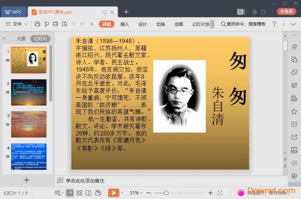
Task: Select the 幻灯片放映 ribbon tab
Action: (201, 24)
